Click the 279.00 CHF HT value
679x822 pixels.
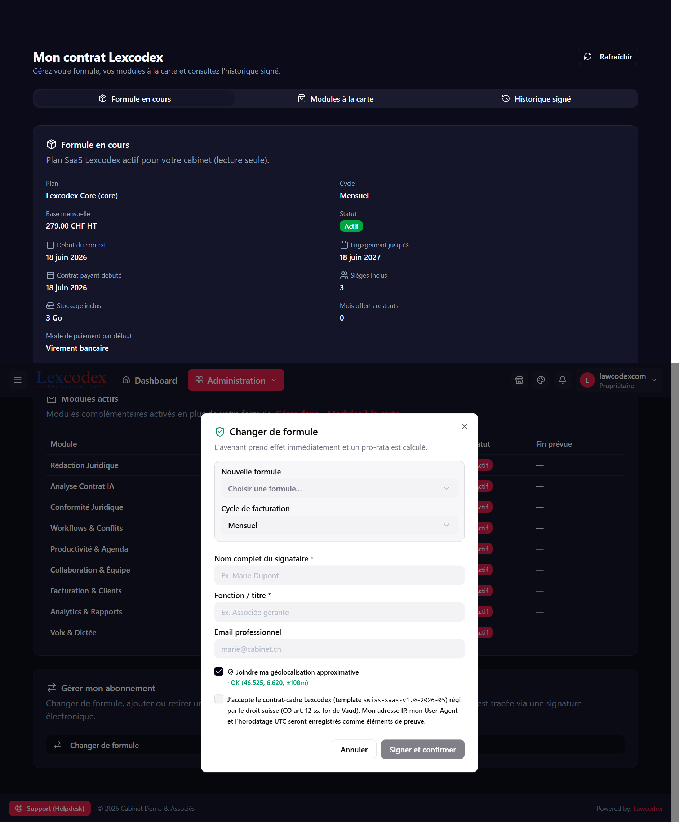[71, 226]
